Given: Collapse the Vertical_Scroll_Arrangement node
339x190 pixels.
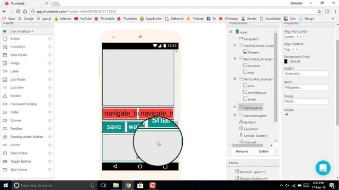Looking at the screenshot, I should click(x=235, y=45).
